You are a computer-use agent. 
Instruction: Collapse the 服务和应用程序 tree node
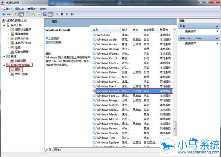(x=4, y=65)
